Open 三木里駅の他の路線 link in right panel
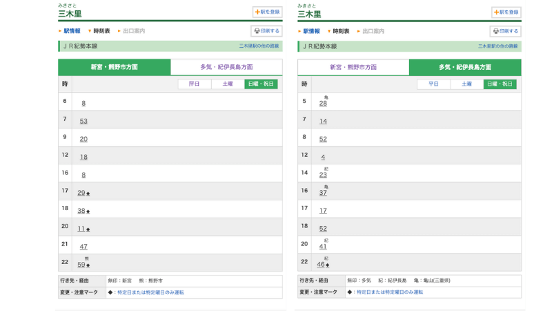The width and height of the screenshot is (552, 311). pos(497,46)
